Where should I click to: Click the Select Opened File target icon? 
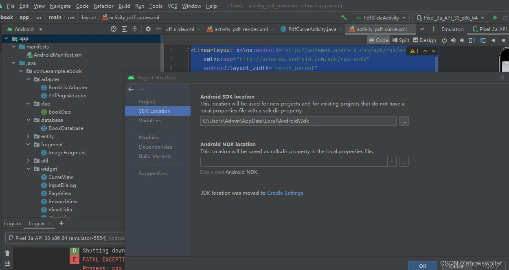(x=114, y=29)
